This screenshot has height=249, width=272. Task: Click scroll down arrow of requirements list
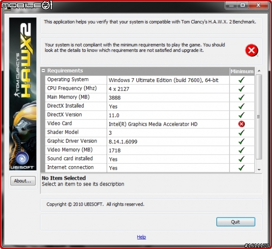pos(259,170)
